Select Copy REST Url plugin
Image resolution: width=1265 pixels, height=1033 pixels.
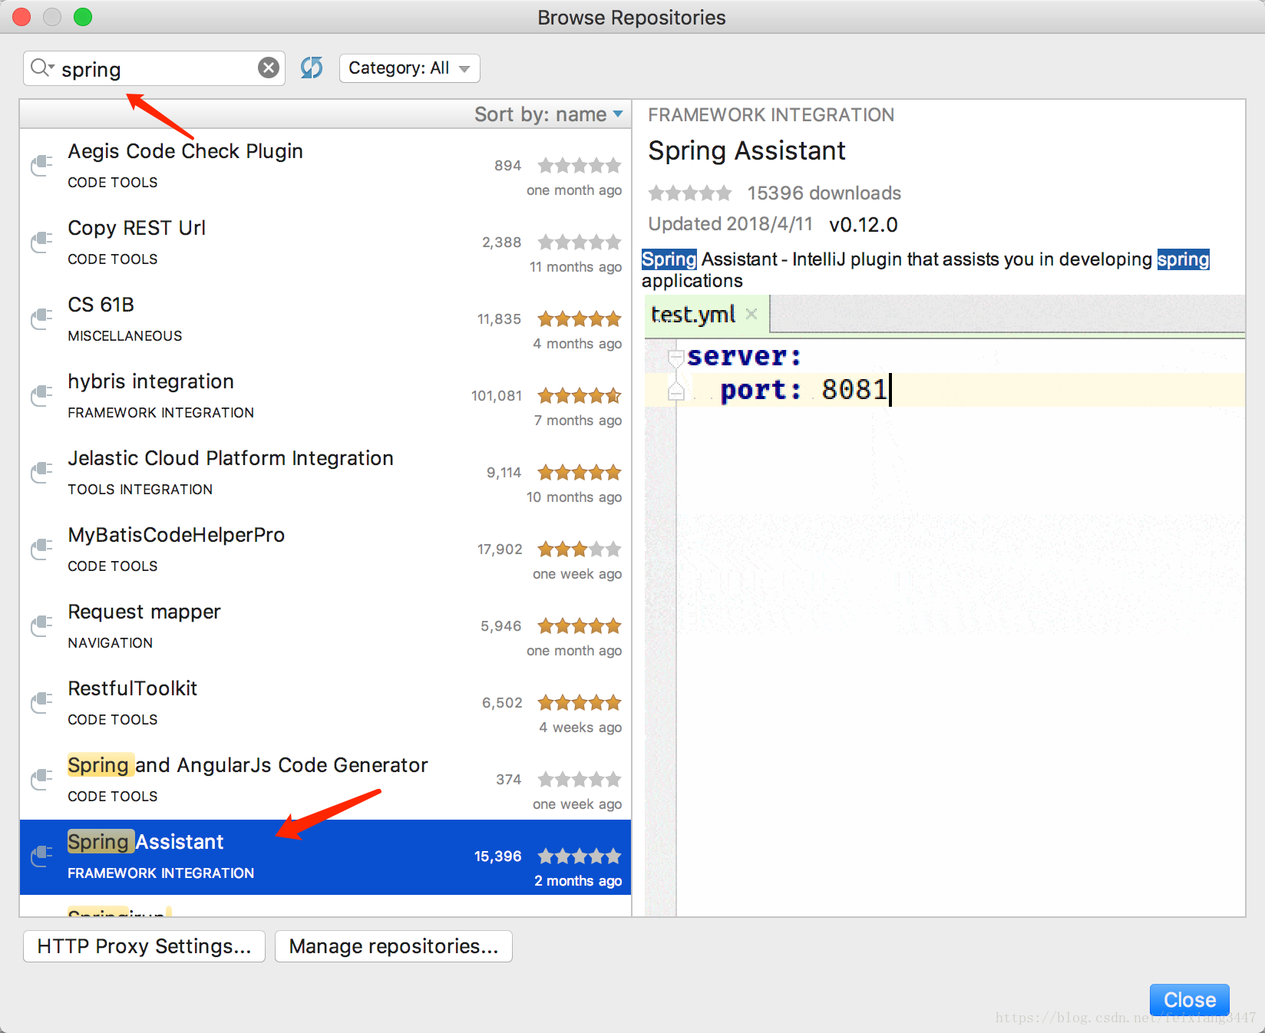pyautogui.click(x=325, y=243)
